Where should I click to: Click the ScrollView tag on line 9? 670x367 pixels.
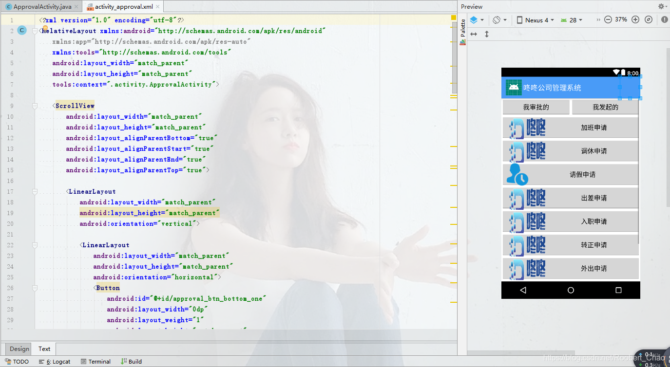[x=75, y=106]
